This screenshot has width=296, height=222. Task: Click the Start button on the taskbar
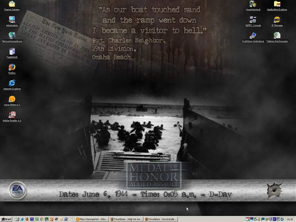pyautogui.click(x=6, y=219)
